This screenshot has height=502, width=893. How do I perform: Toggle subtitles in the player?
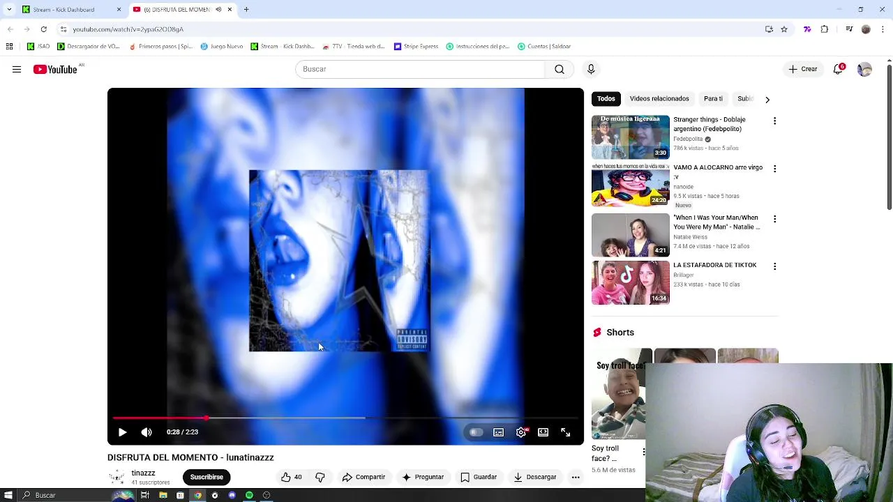[x=498, y=432]
